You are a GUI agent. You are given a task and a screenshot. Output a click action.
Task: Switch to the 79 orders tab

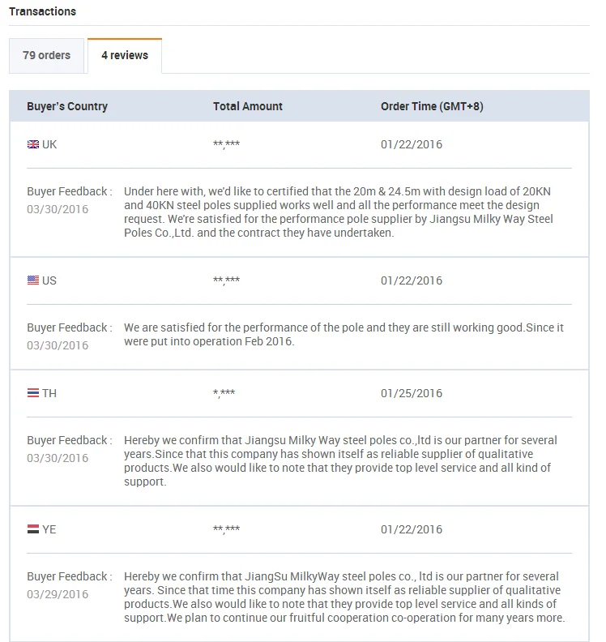pyautogui.click(x=46, y=55)
